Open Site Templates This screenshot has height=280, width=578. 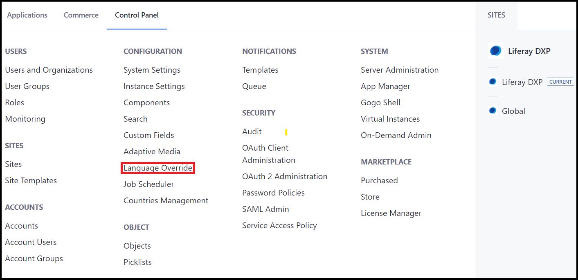point(31,180)
